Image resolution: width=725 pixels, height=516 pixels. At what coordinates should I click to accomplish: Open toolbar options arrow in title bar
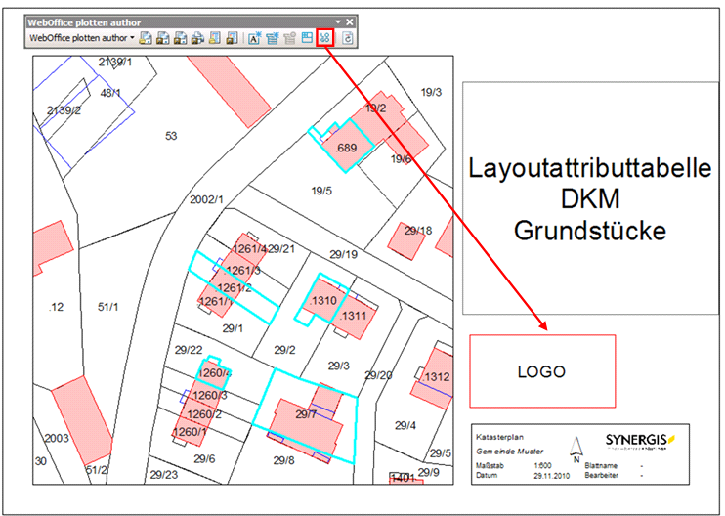point(338,21)
